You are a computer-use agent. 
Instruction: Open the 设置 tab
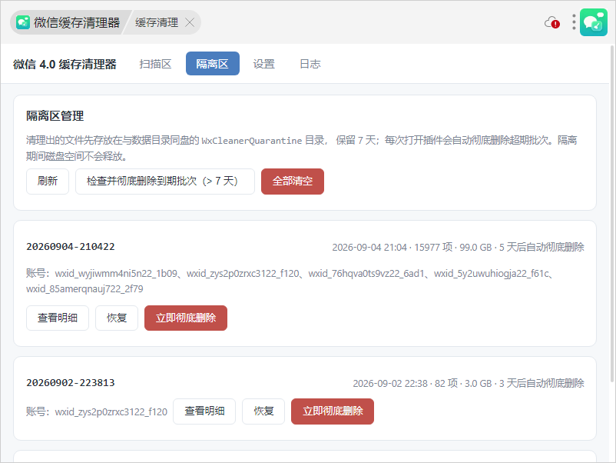264,64
